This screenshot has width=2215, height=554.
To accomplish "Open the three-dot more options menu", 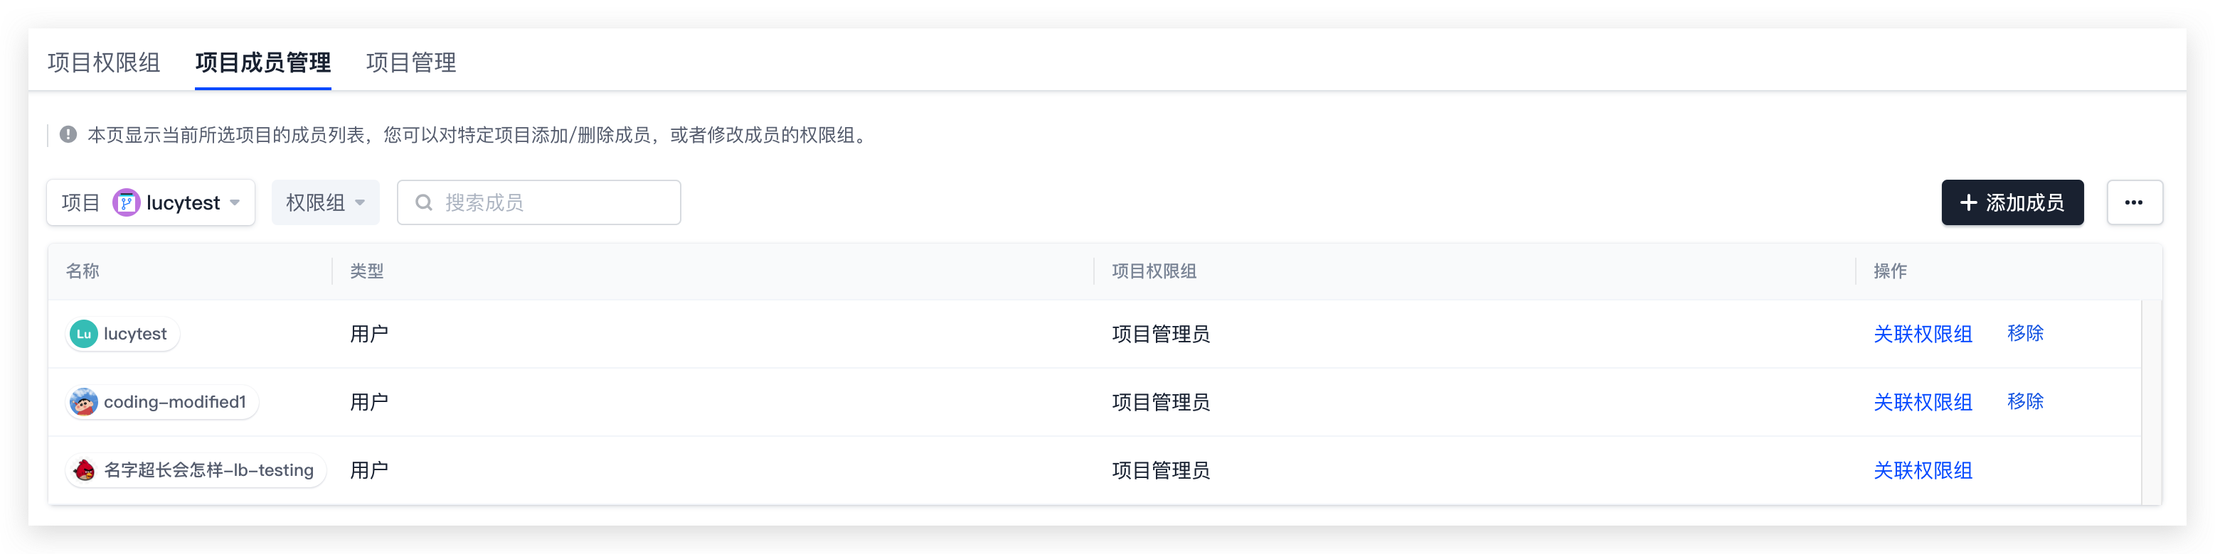I will pyautogui.click(x=2134, y=202).
